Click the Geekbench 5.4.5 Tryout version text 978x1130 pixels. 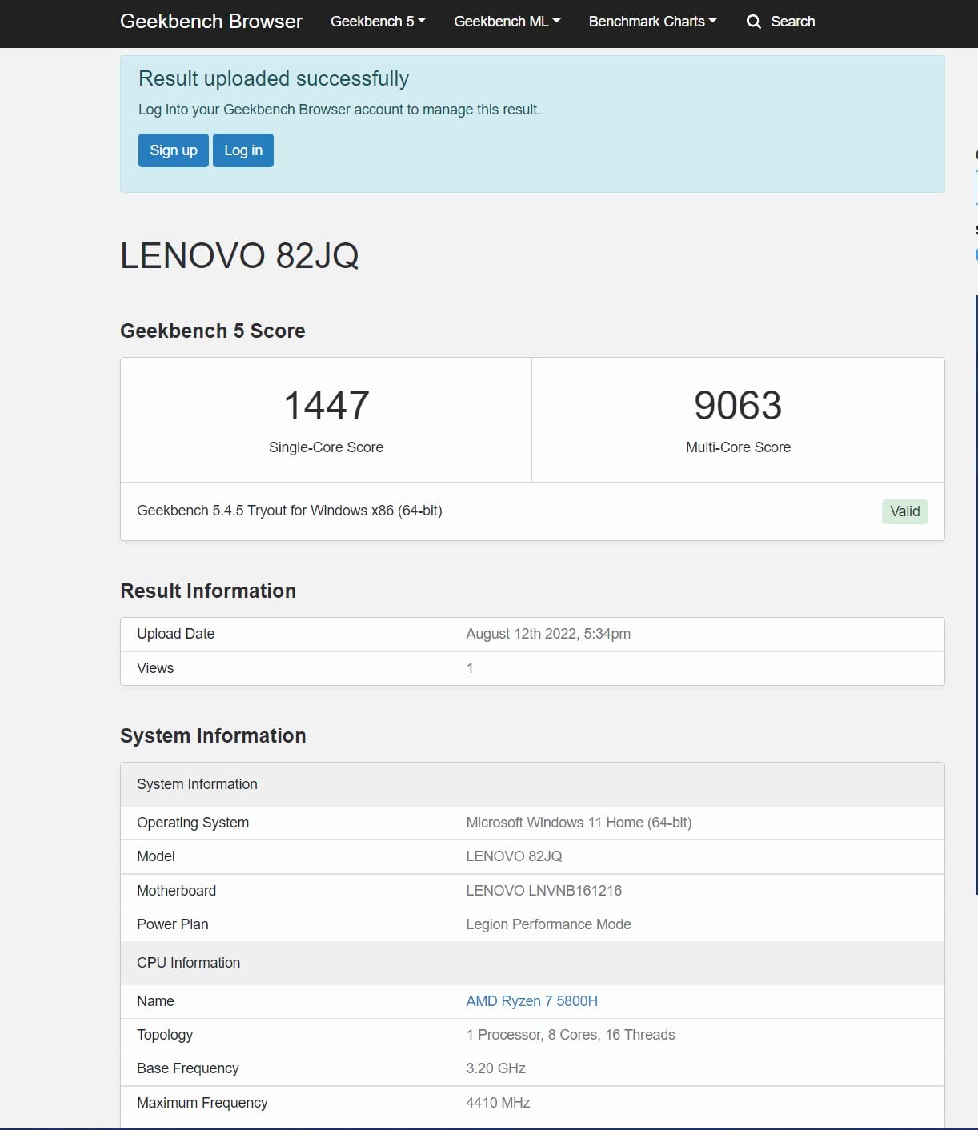click(x=290, y=511)
